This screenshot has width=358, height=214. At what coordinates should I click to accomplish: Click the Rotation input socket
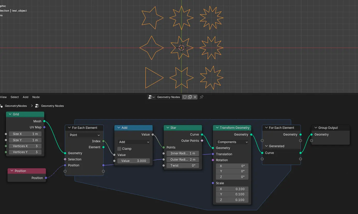coord(213,160)
